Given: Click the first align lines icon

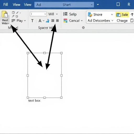Looking at the screenshot, I should coord(53,21).
